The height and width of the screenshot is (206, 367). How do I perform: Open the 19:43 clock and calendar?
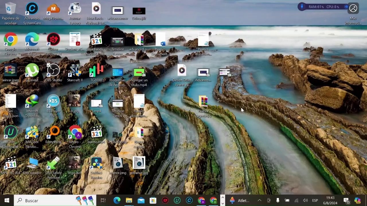tap(330, 200)
